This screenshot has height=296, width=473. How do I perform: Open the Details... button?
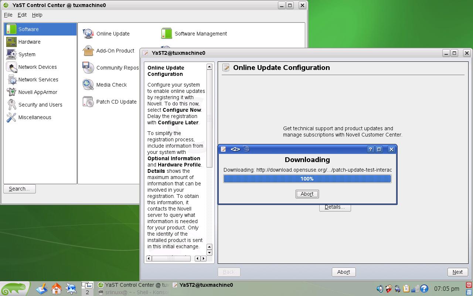pyautogui.click(x=335, y=207)
